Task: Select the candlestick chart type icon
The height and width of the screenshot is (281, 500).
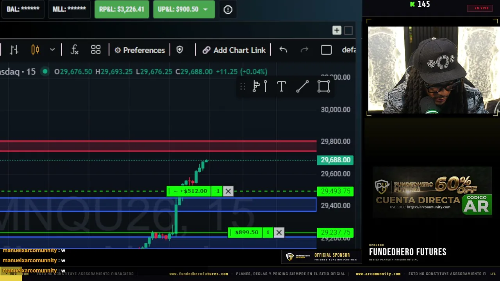Action: (35, 50)
